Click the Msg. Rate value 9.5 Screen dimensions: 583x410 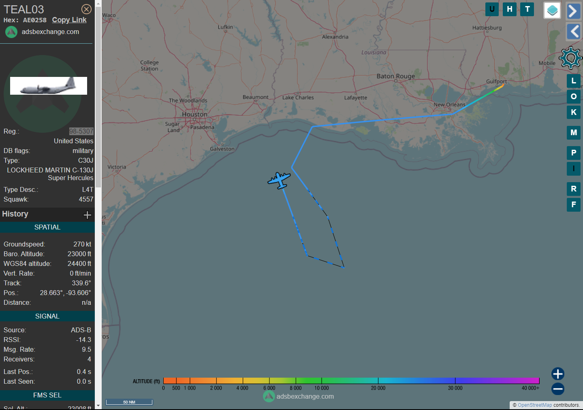click(86, 350)
